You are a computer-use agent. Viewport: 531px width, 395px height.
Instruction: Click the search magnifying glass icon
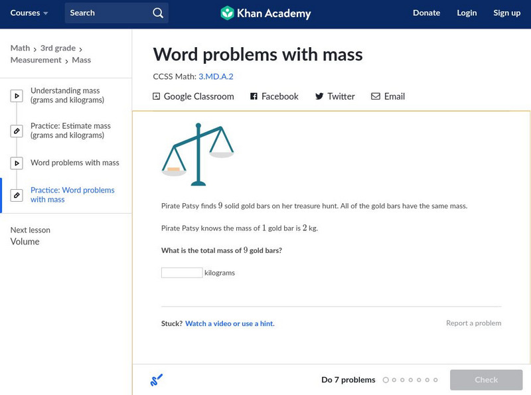(157, 13)
